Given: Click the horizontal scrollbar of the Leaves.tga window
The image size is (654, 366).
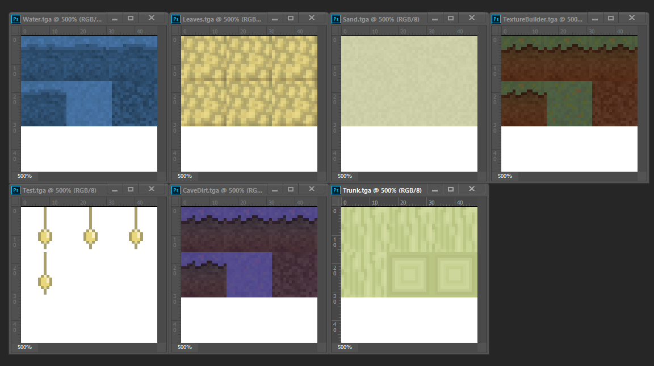Looking at the screenshot, I should 258,176.
